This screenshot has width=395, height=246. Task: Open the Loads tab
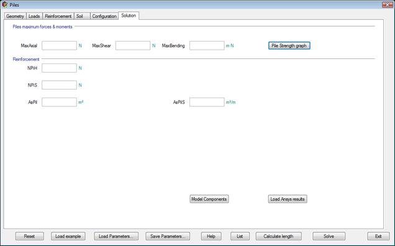click(34, 16)
